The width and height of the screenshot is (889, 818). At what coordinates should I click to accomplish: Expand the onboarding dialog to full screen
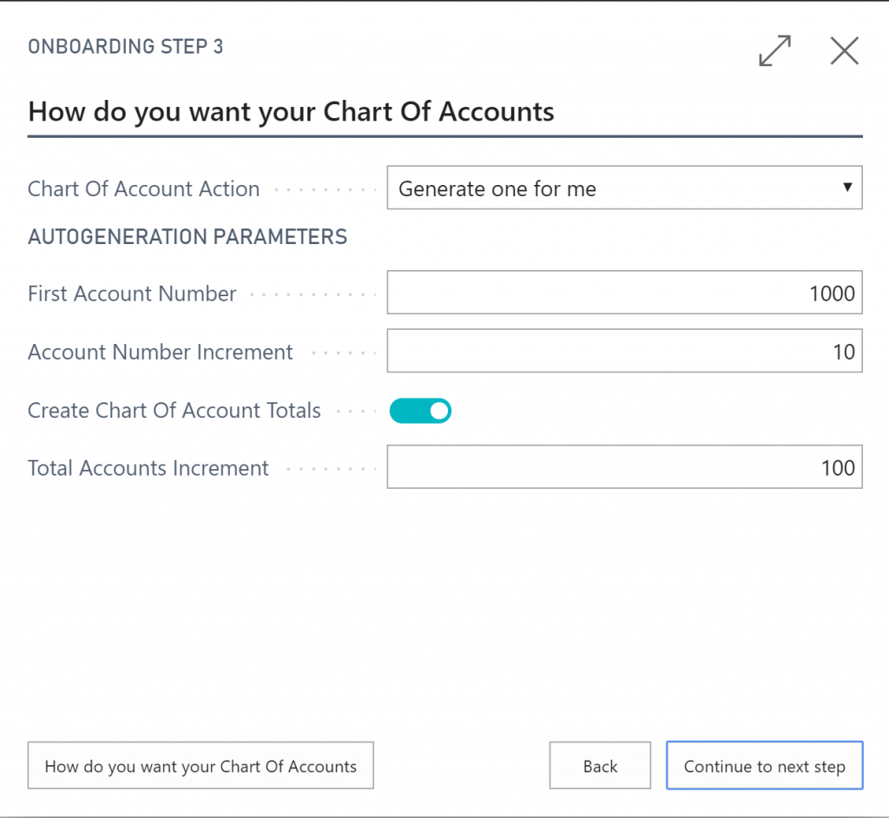pos(774,50)
